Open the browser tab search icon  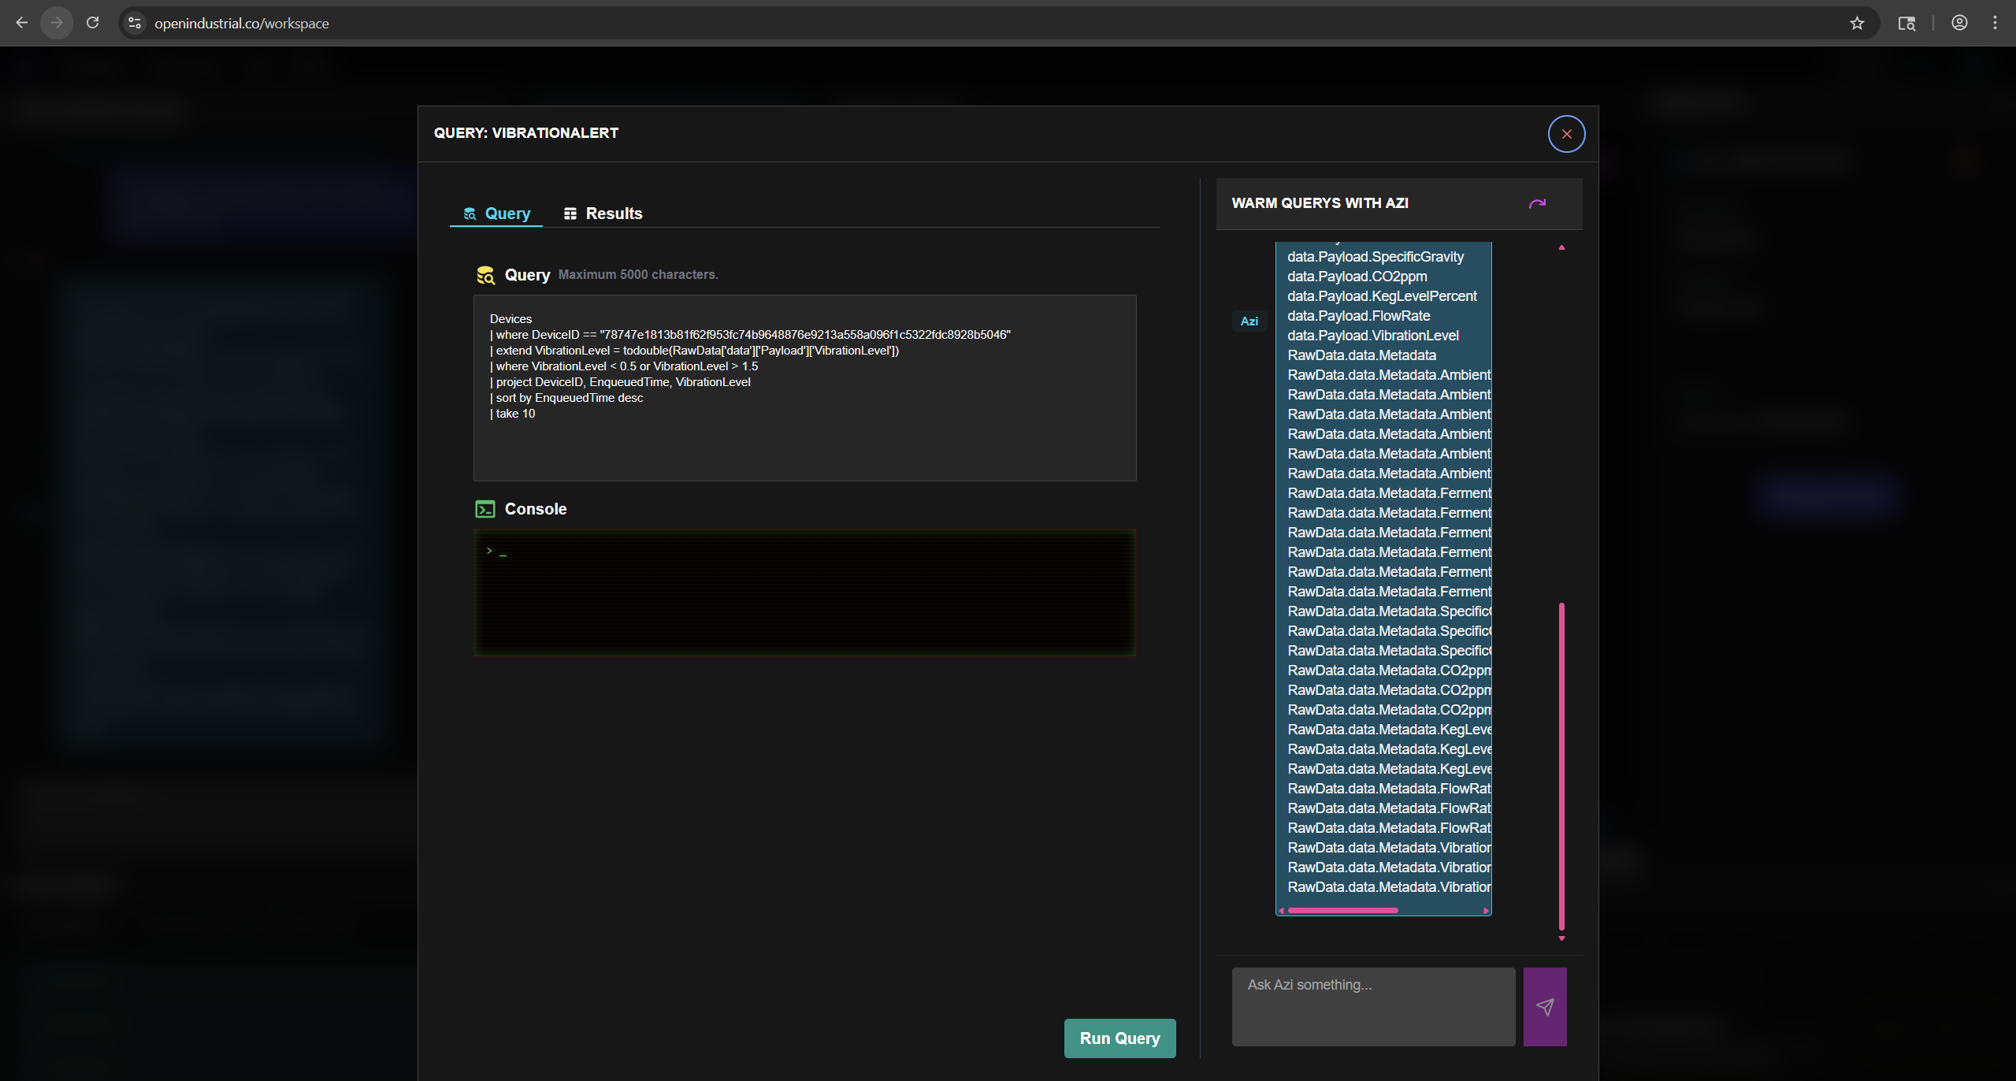click(1906, 23)
